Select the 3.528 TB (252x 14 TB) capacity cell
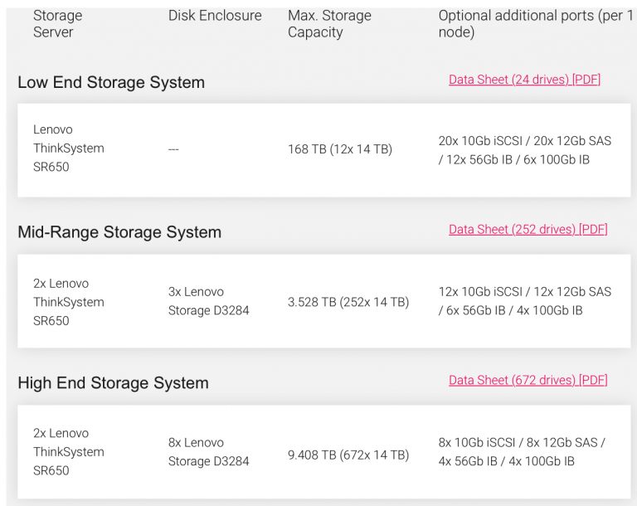637x506 pixels. coord(348,302)
